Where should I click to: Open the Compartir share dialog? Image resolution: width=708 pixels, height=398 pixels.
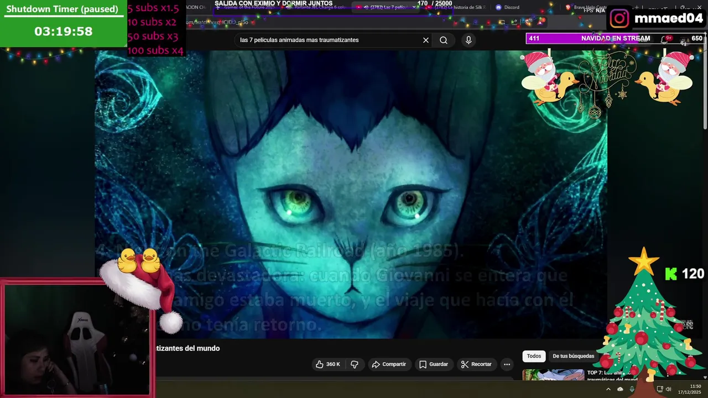tap(389, 364)
